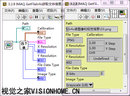Click Abort Execution in front panel toolbar
Viewport: 130px width, 96px height.
tap(93, 17)
